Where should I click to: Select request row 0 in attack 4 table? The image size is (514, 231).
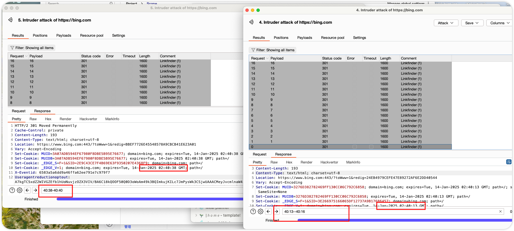point(350,147)
